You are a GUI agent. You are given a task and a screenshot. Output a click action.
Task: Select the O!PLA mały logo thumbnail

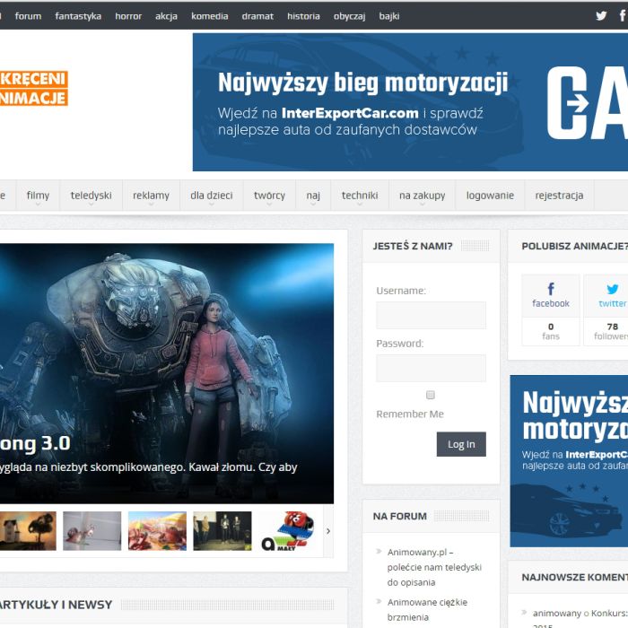click(288, 531)
